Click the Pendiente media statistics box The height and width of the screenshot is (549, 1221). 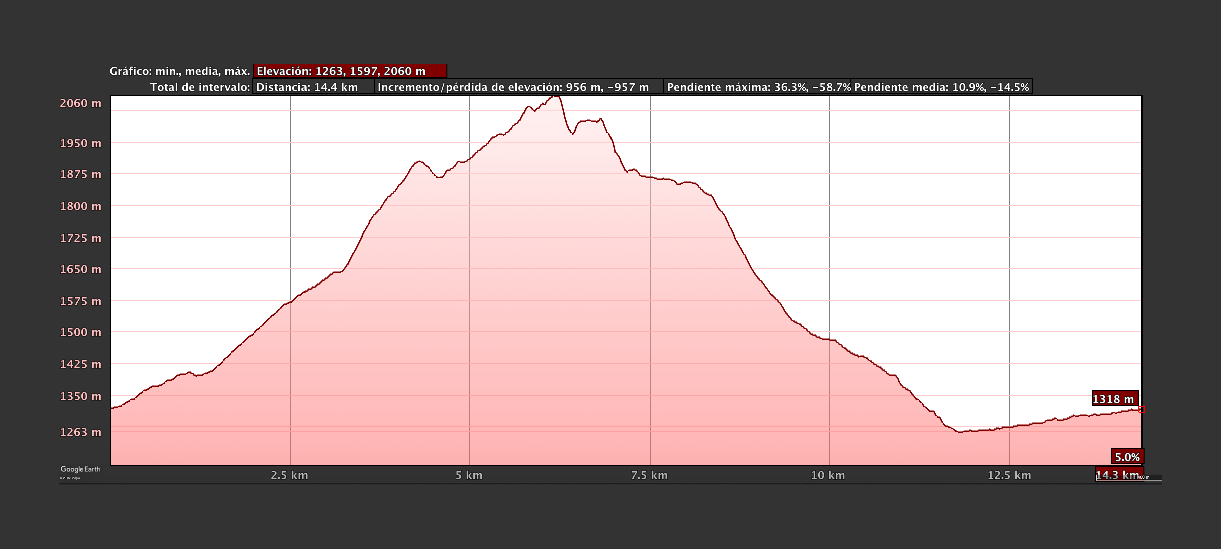[x=941, y=87]
